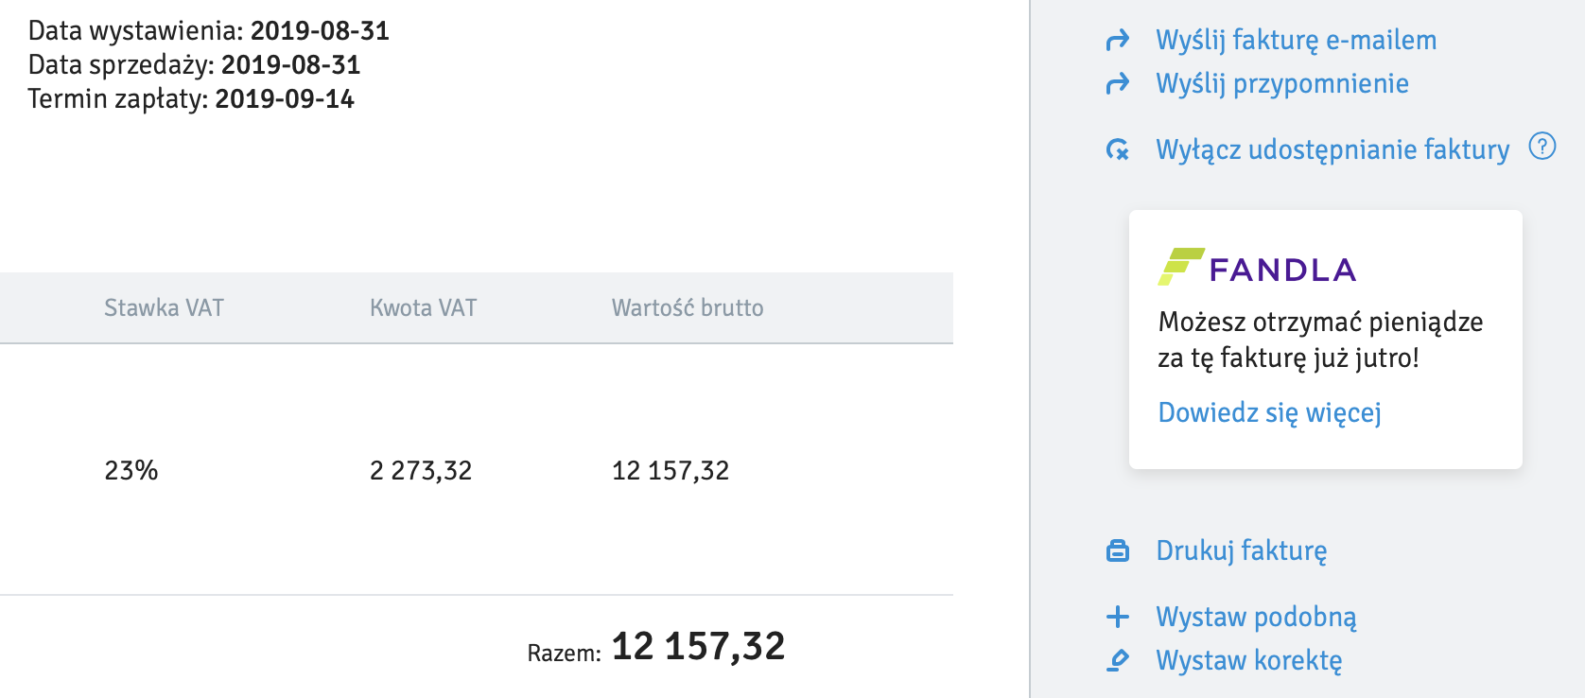Choose Wyłącz udostępnianie faktury
Viewport: 1585px width, 698px height.
coord(1332,149)
